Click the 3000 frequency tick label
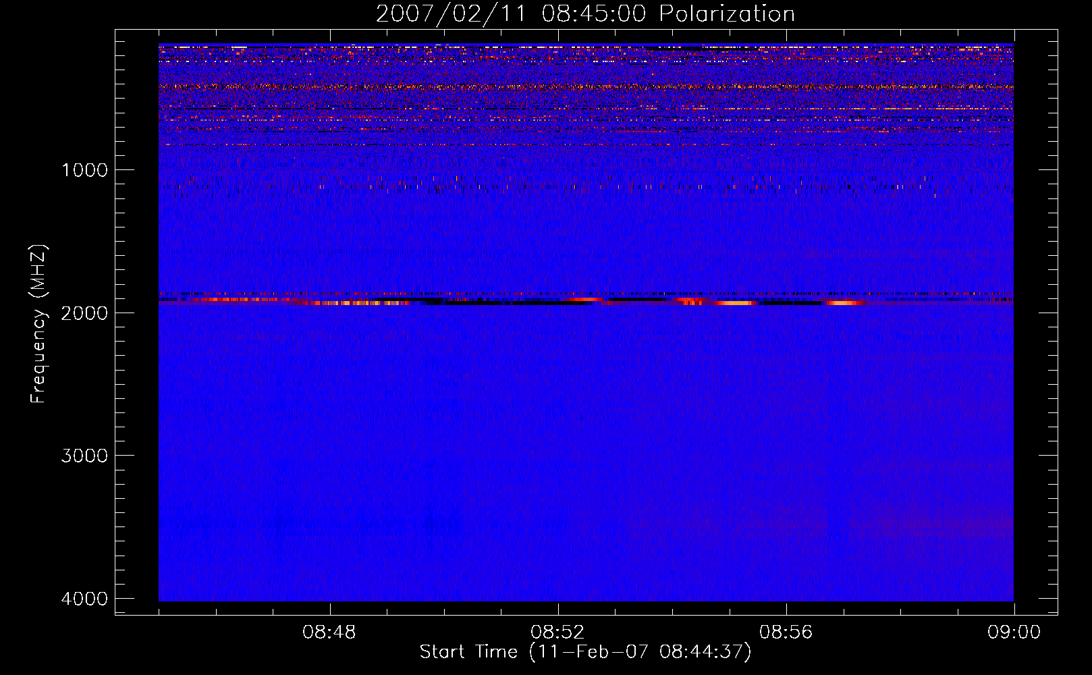Screen dimensions: 1092x675 (84, 456)
